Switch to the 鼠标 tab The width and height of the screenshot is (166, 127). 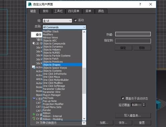point(46,11)
